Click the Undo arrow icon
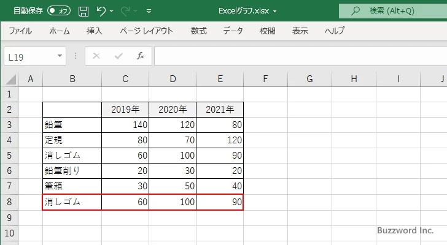The height and width of the screenshot is (245, 447). tap(101, 11)
